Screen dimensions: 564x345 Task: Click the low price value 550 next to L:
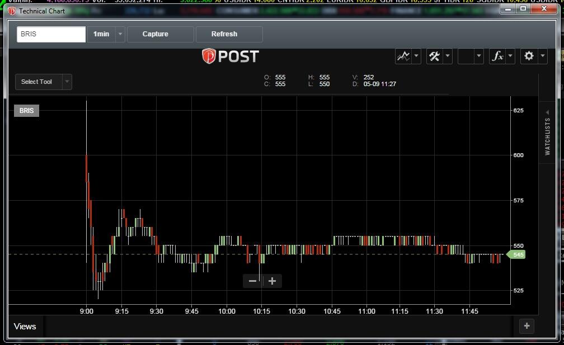pyautogui.click(x=325, y=84)
